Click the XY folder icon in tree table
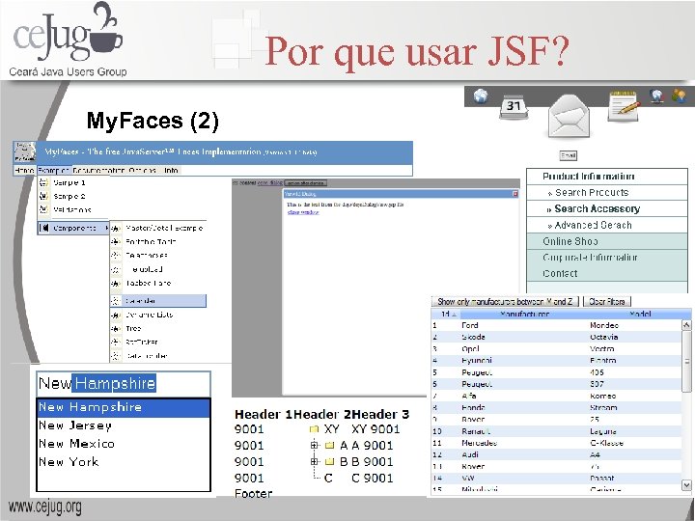 coord(315,428)
